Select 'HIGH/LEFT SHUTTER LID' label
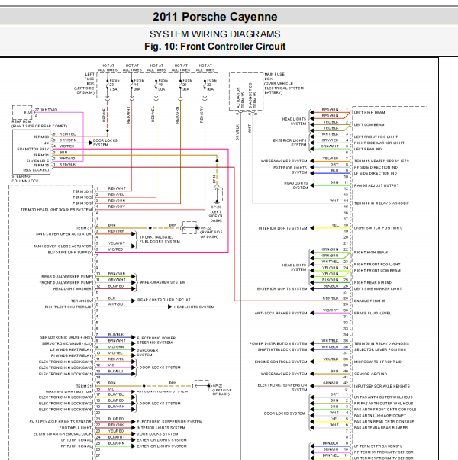This screenshot has width=458, height=460. [x=68, y=307]
